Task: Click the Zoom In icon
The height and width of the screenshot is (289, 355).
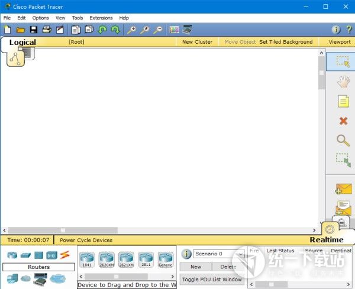Action: tap(131, 30)
